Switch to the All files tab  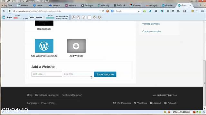point(23,5)
